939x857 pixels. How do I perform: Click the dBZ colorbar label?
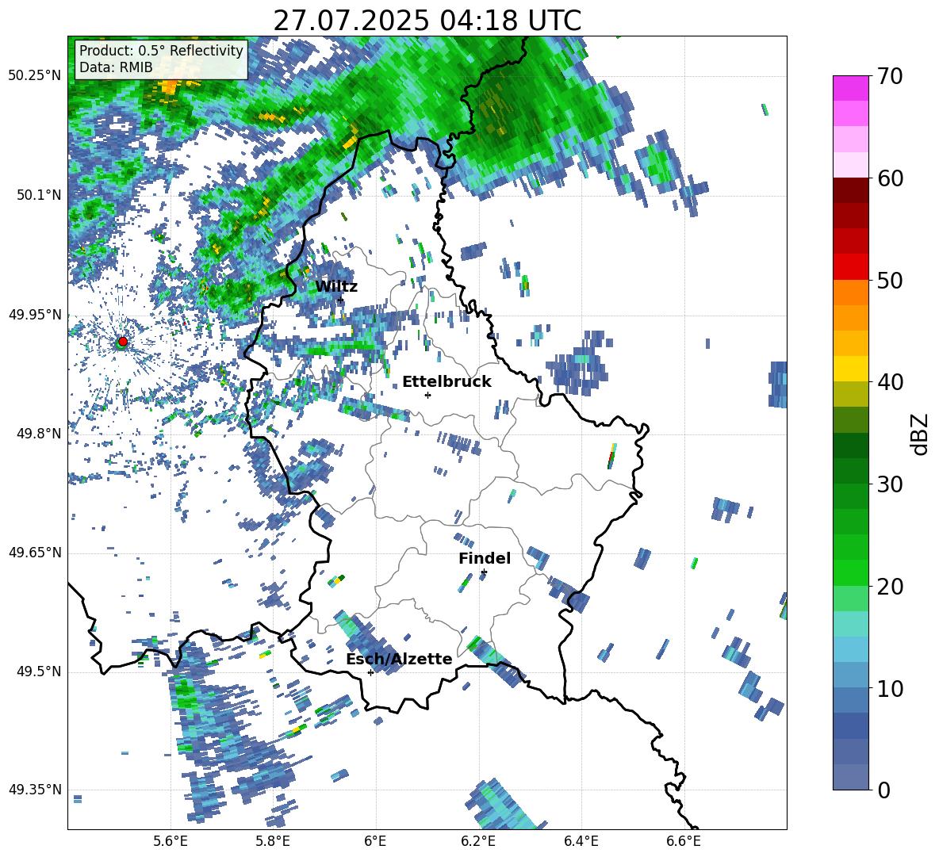click(921, 434)
